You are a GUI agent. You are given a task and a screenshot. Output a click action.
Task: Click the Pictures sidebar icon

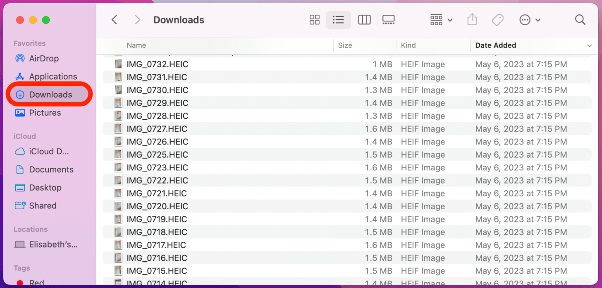[x=20, y=113]
